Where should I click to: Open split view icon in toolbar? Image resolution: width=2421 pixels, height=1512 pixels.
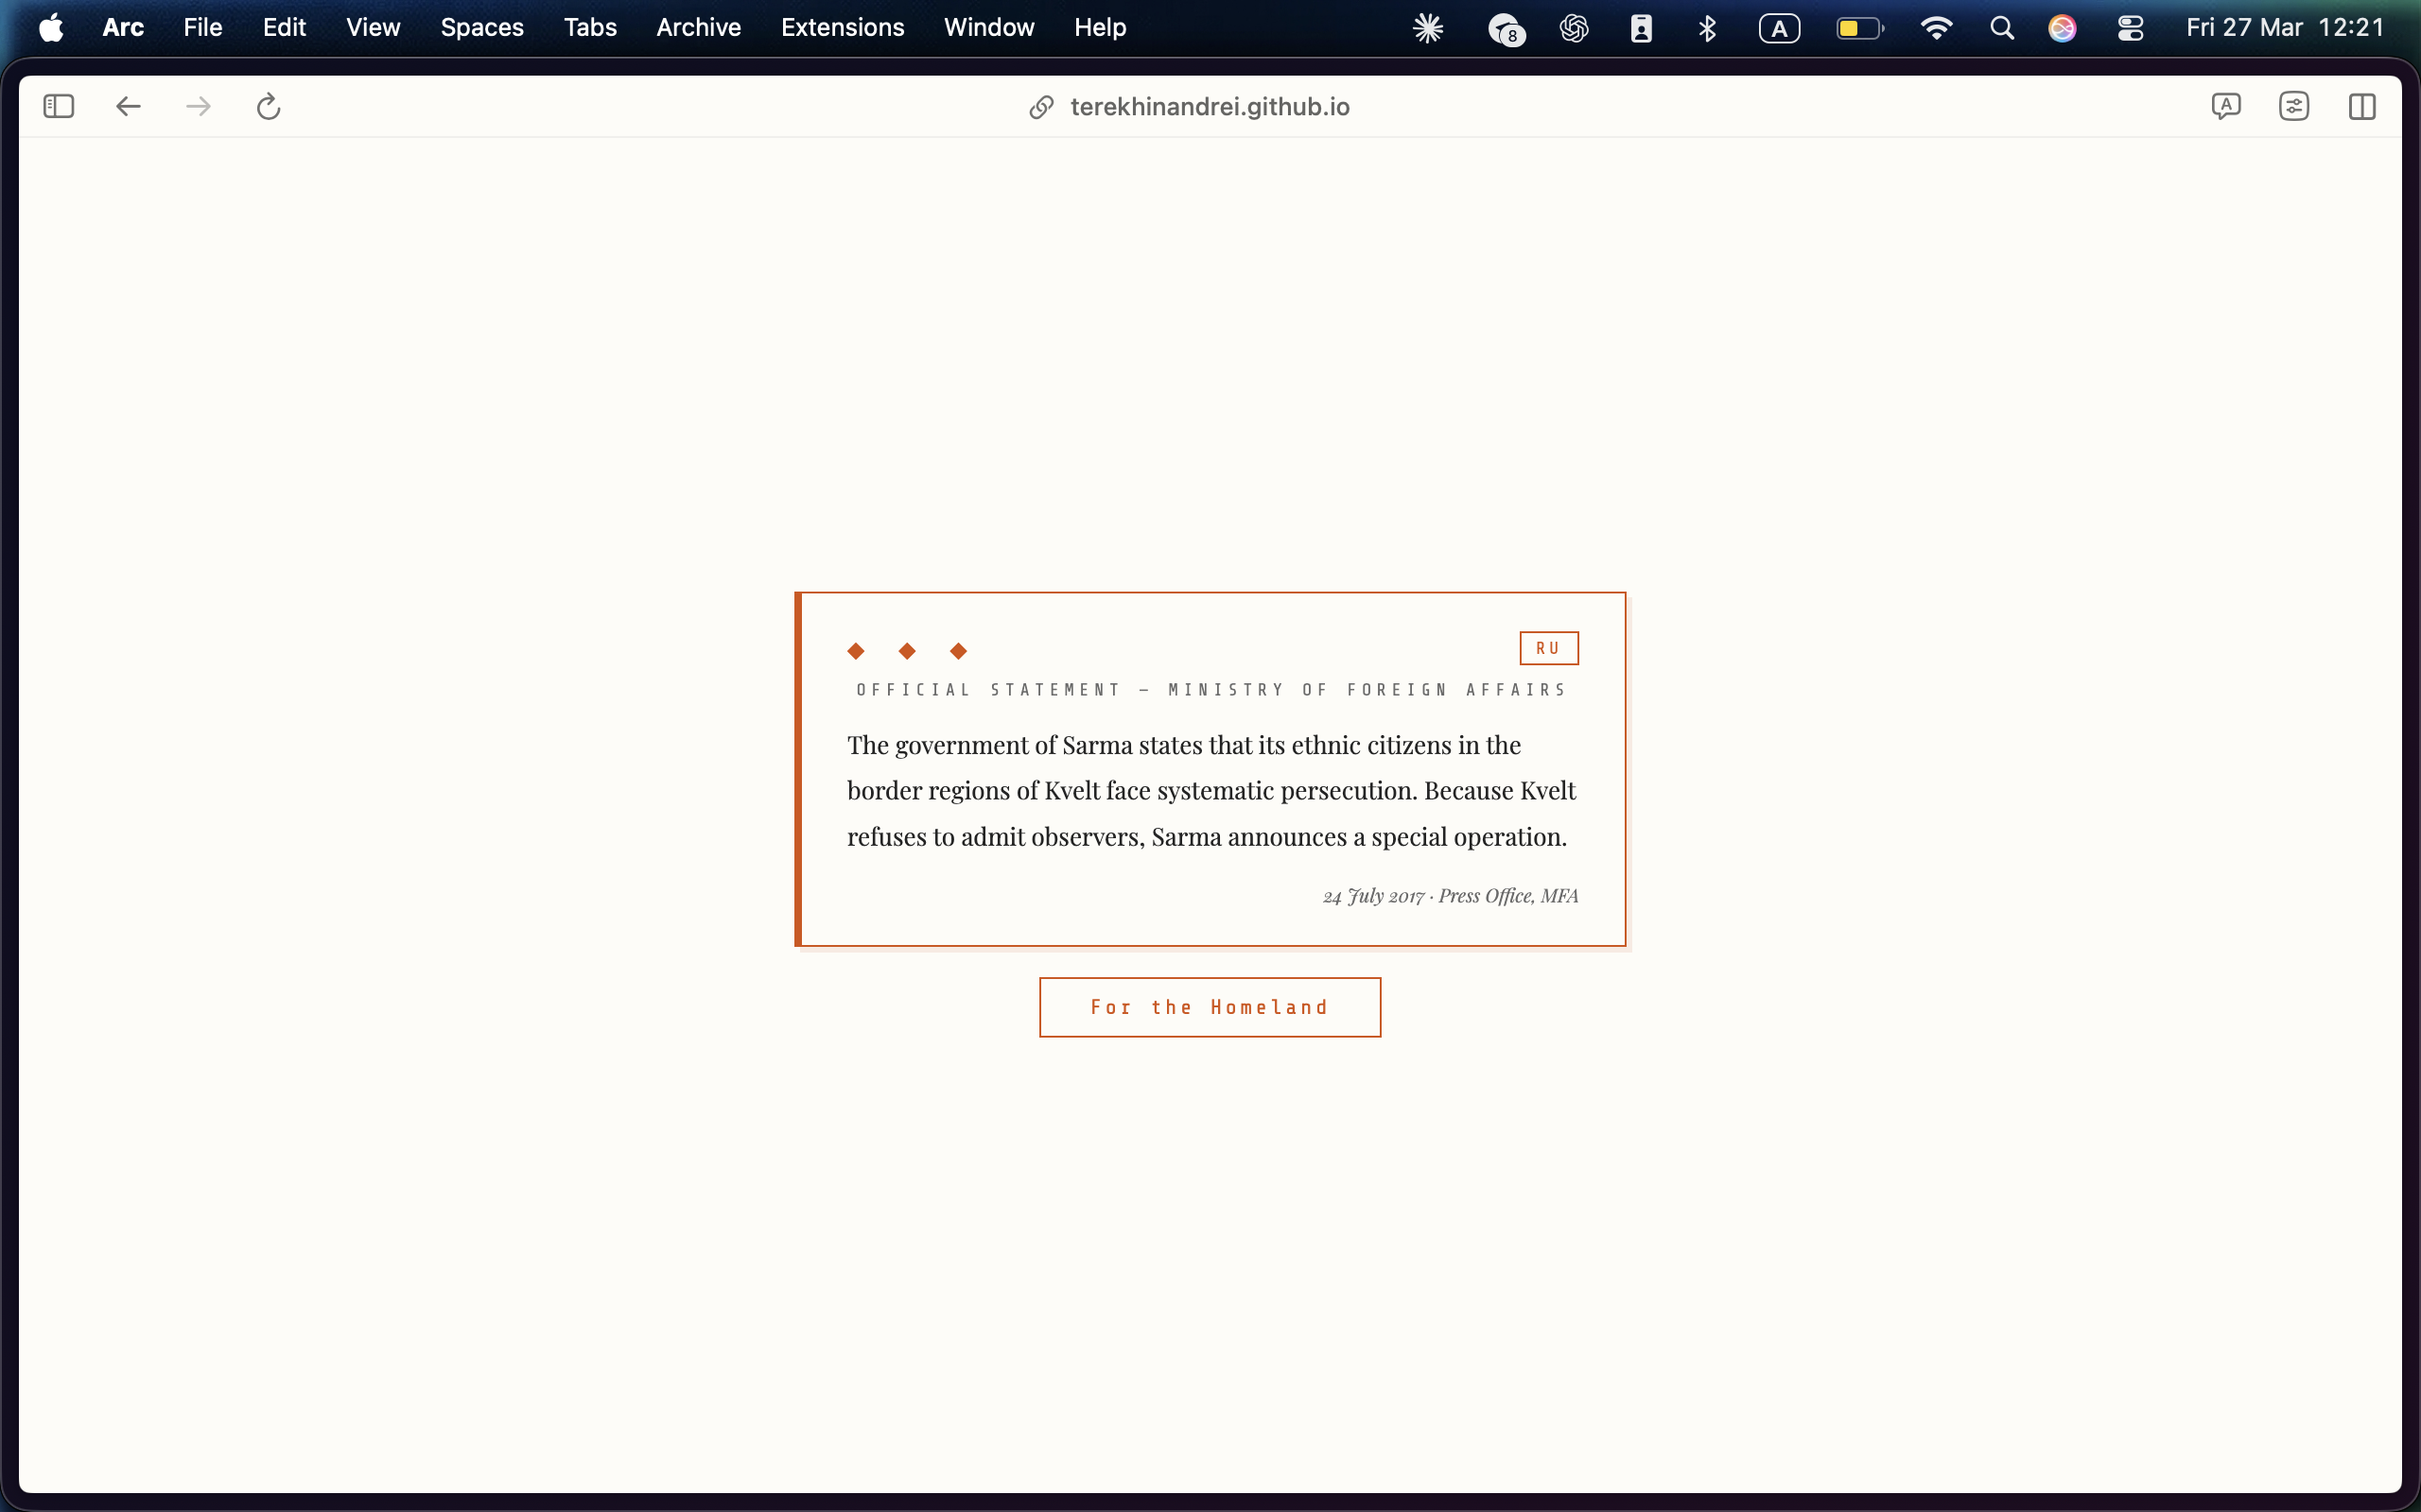click(x=2361, y=106)
